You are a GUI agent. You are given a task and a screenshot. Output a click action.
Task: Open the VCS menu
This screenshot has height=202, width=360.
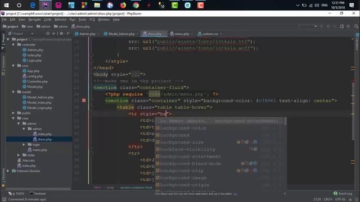pos(92,20)
